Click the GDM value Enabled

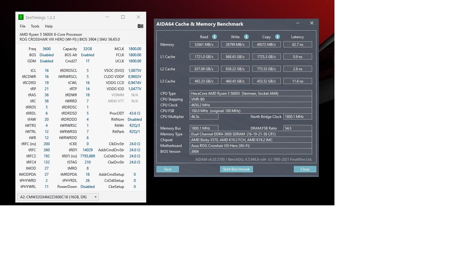pos(47,61)
